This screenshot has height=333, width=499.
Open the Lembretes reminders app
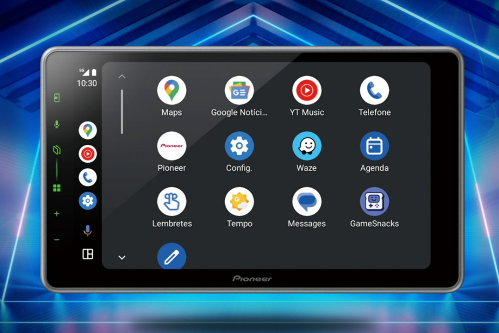click(x=172, y=202)
